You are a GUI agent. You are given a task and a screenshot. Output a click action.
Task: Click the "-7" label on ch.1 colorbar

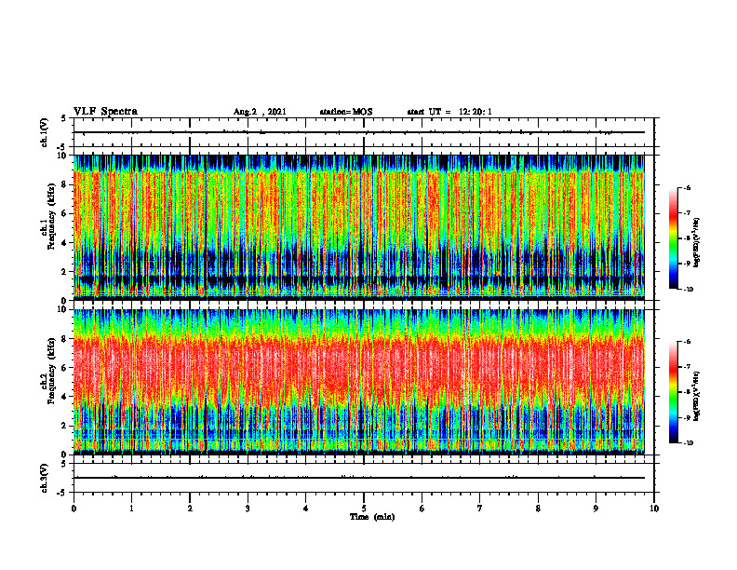click(687, 213)
